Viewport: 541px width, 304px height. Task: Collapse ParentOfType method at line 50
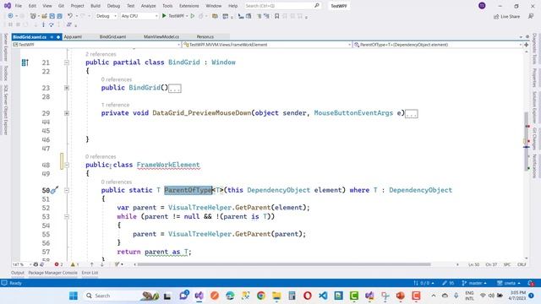67,190
